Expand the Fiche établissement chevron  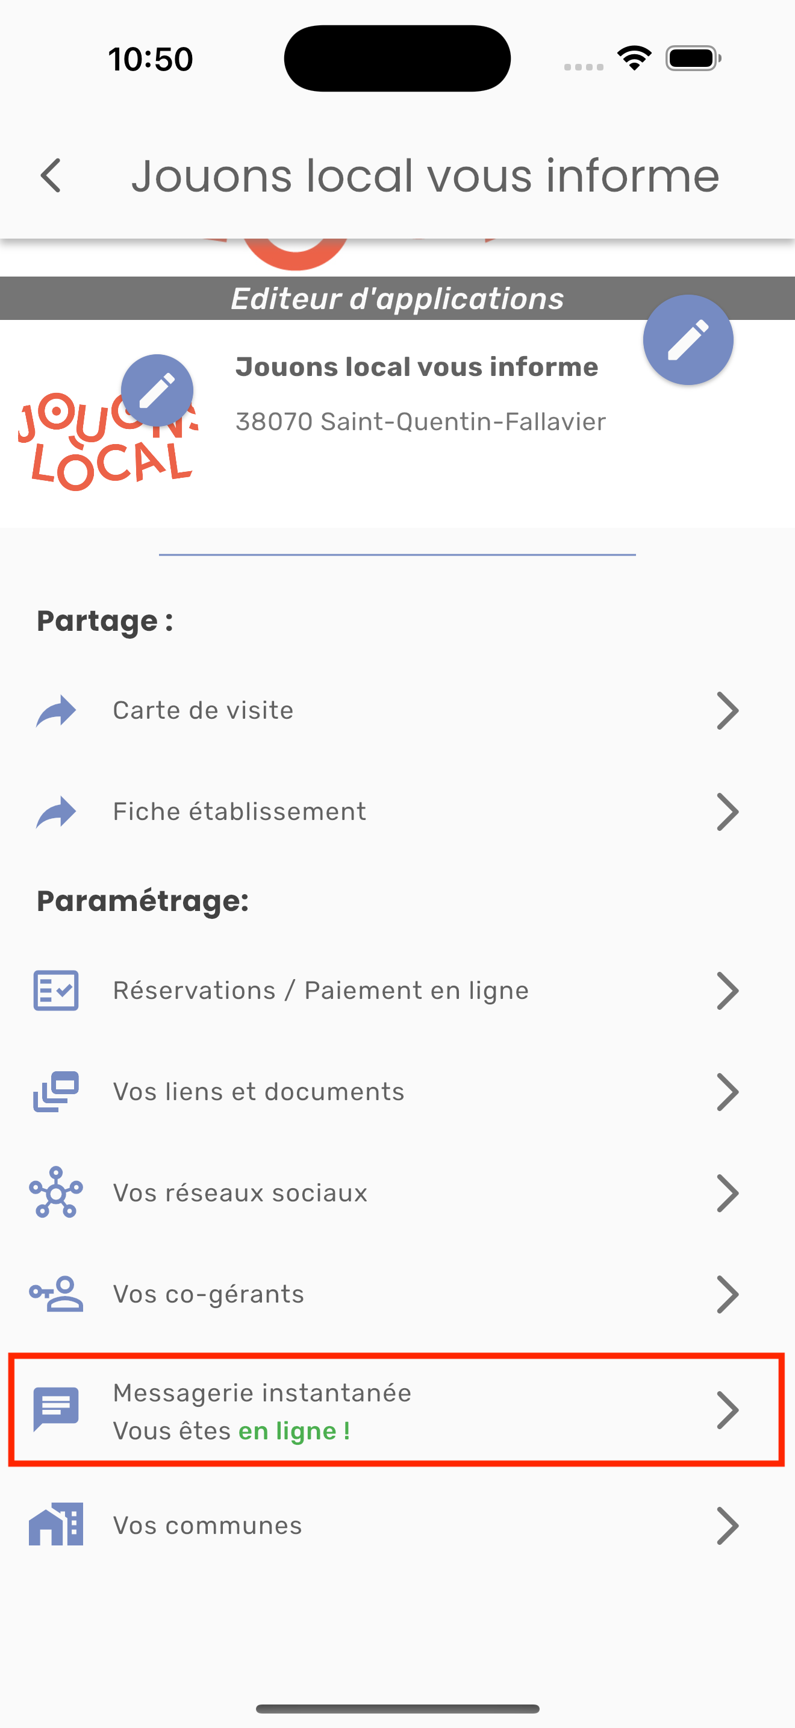[728, 812]
